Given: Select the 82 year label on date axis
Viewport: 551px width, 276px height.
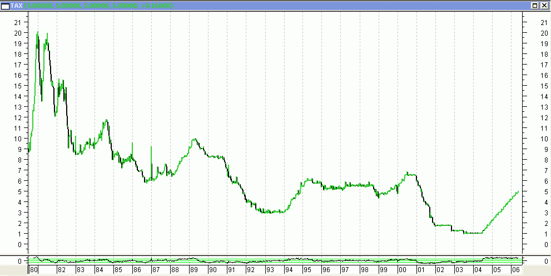Looking at the screenshot, I should 62,270.
